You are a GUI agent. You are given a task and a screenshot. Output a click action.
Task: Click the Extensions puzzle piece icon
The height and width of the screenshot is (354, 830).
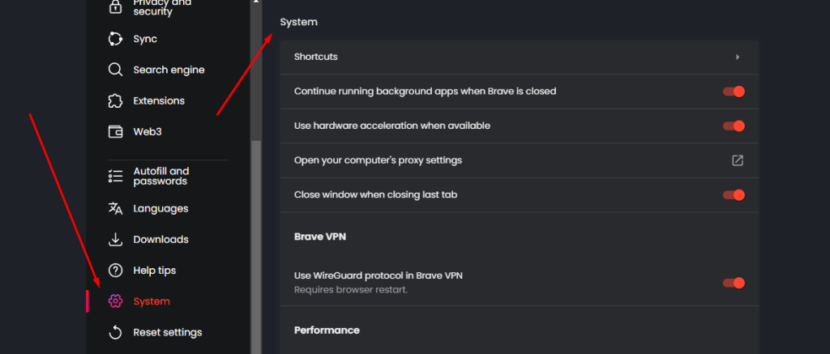(115, 100)
